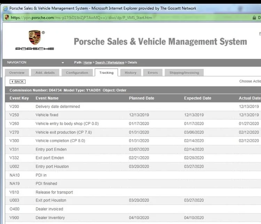Image resolution: width=261 pixels, height=224 pixels.
Task: Switch to the Add. details tab
Action: click(x=45, y=73)
